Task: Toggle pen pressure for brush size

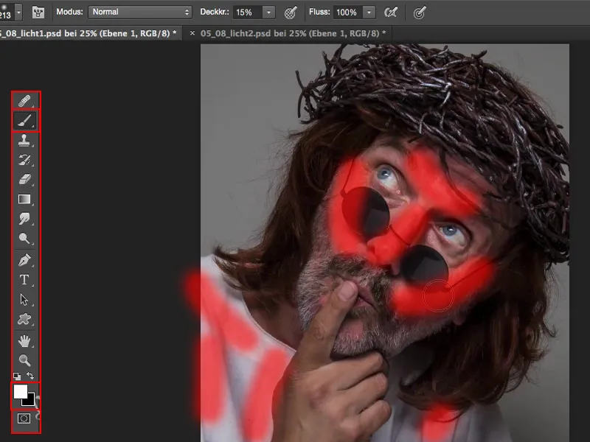Action: click(419, 13)
